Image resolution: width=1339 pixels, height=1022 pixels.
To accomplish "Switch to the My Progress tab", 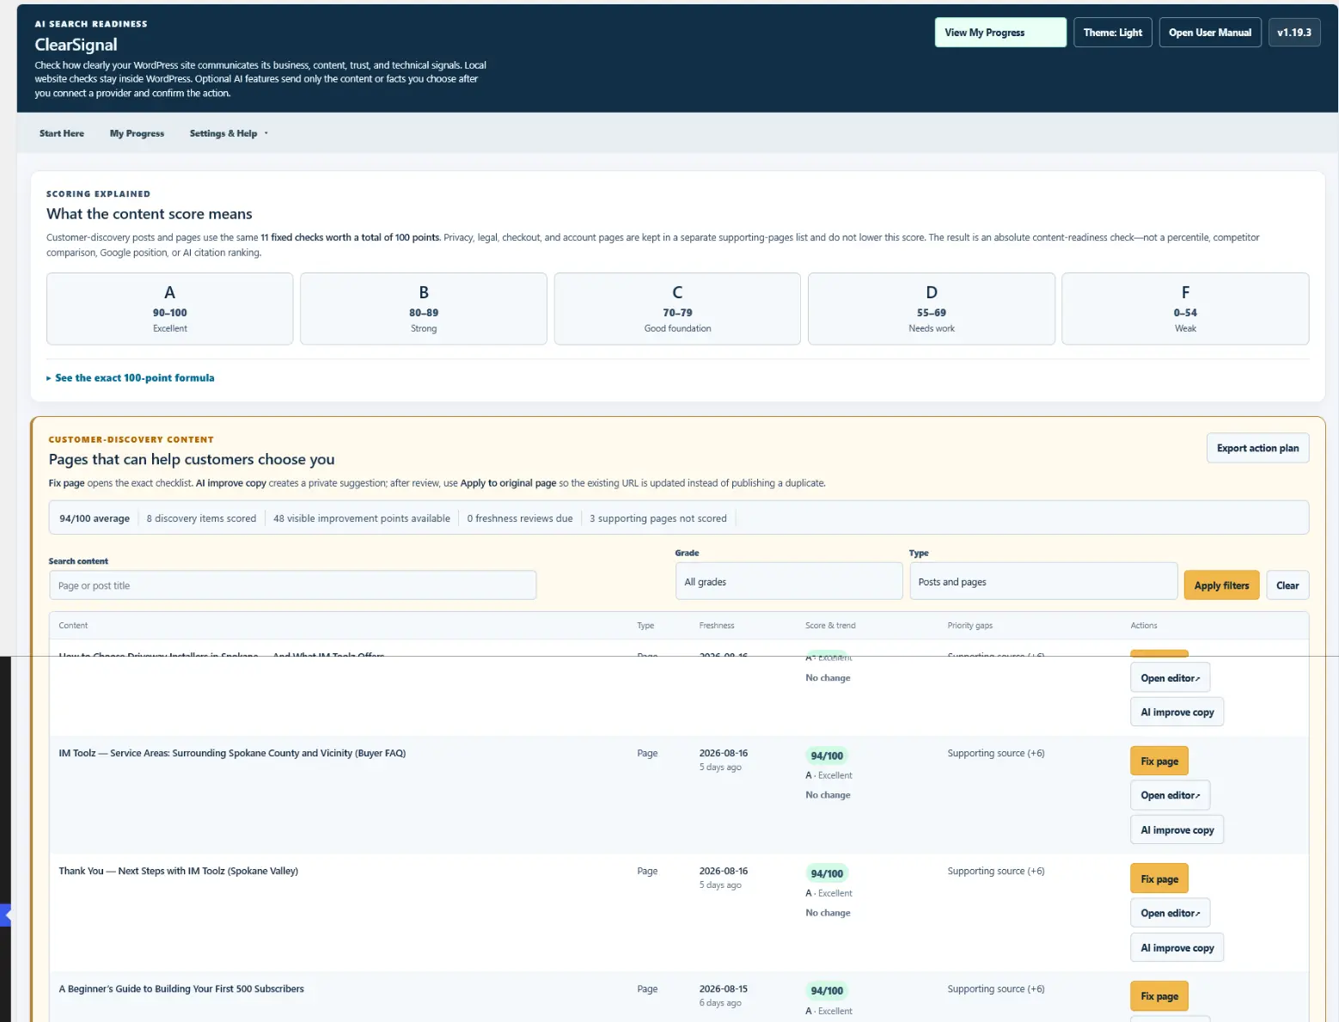I will click(x=137, y=133).
